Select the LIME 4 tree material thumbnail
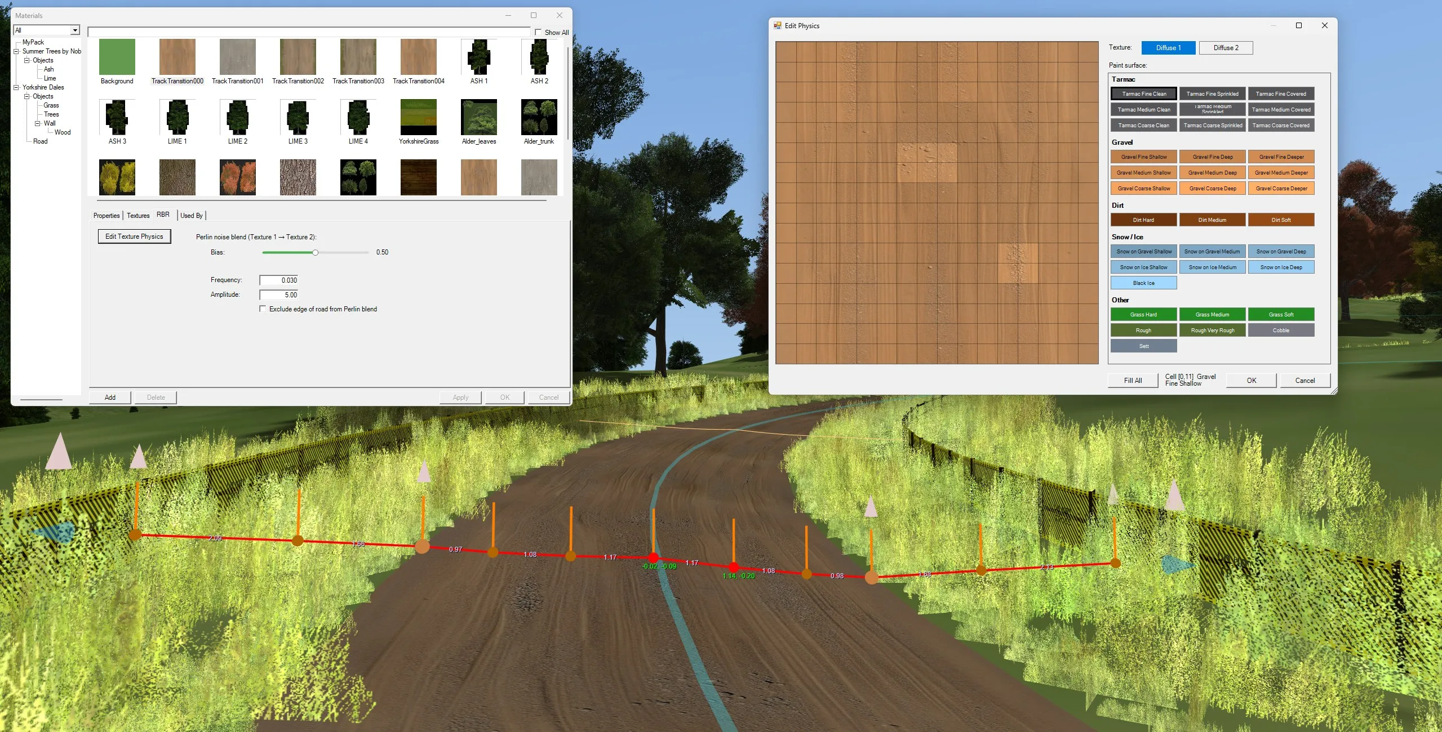1442x732 pixels. (358, 117)
